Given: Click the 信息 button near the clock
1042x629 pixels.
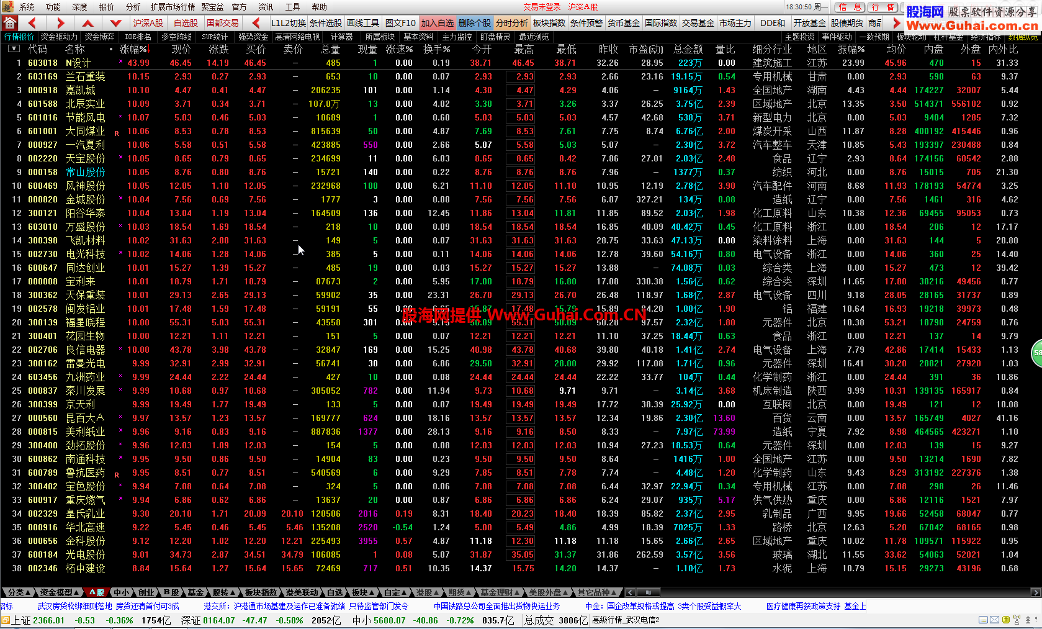Looking at the screenshot, I should click(850, 7).
